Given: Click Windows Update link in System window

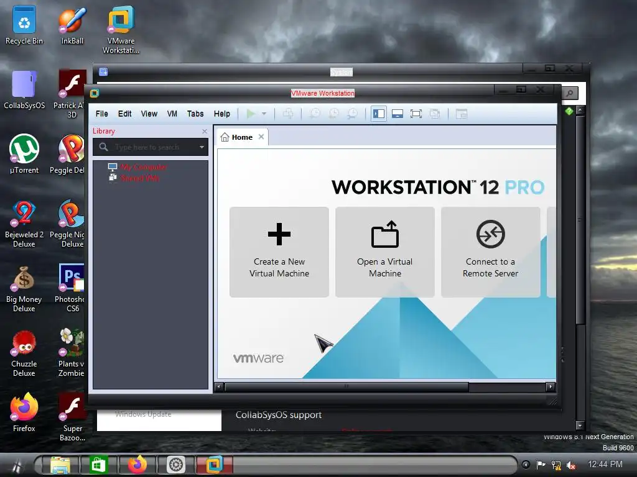Looking at the screenshot, I should click(143, 414).
